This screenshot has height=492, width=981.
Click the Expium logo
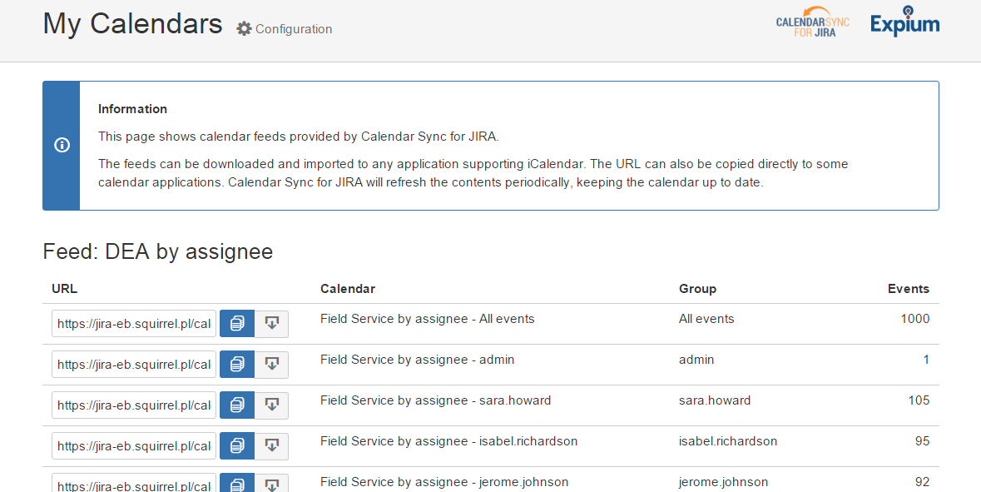click(904, 23)
